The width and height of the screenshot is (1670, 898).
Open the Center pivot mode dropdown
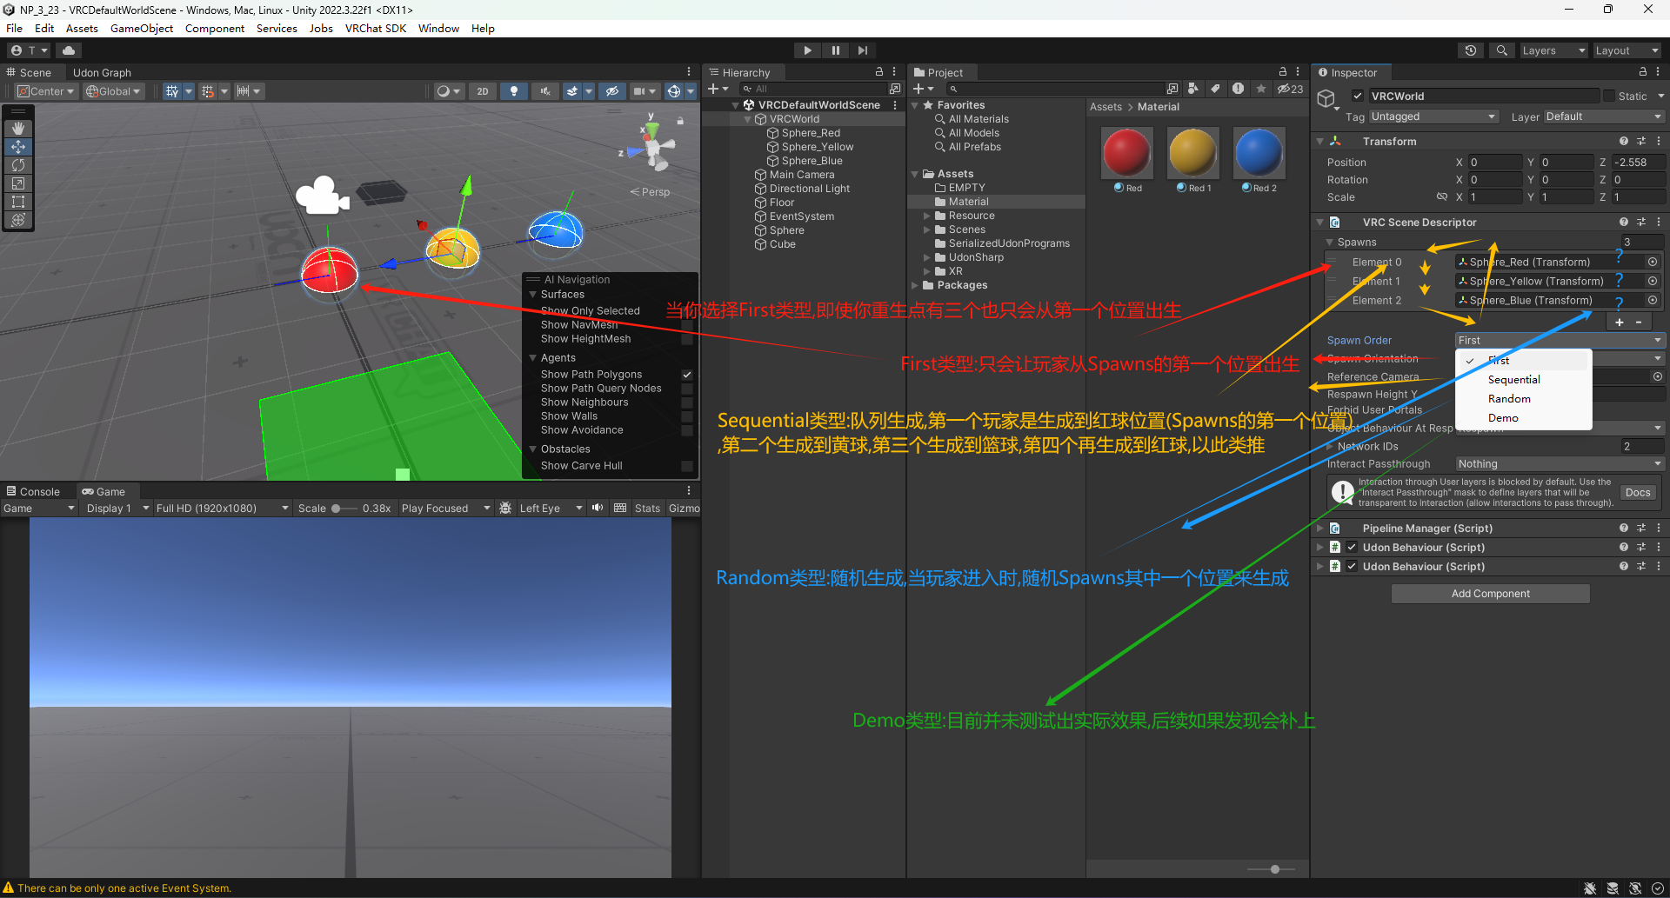(46, 91)
